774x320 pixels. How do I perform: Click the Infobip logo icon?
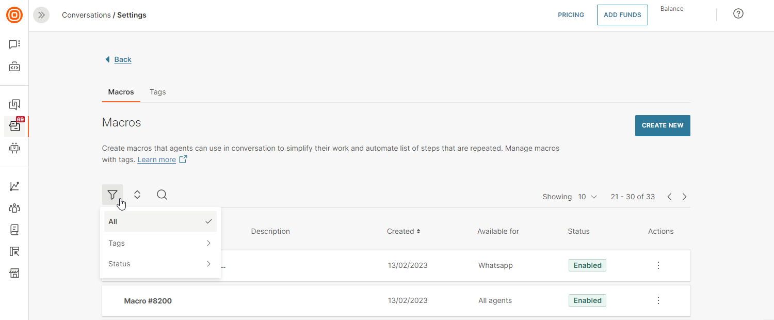pos(14,15)
